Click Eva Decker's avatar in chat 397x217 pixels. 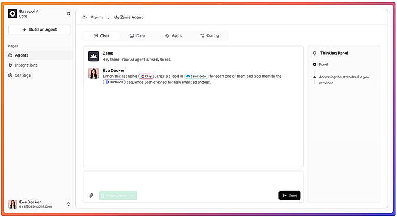pyautogui.click(x=94, y=74)
